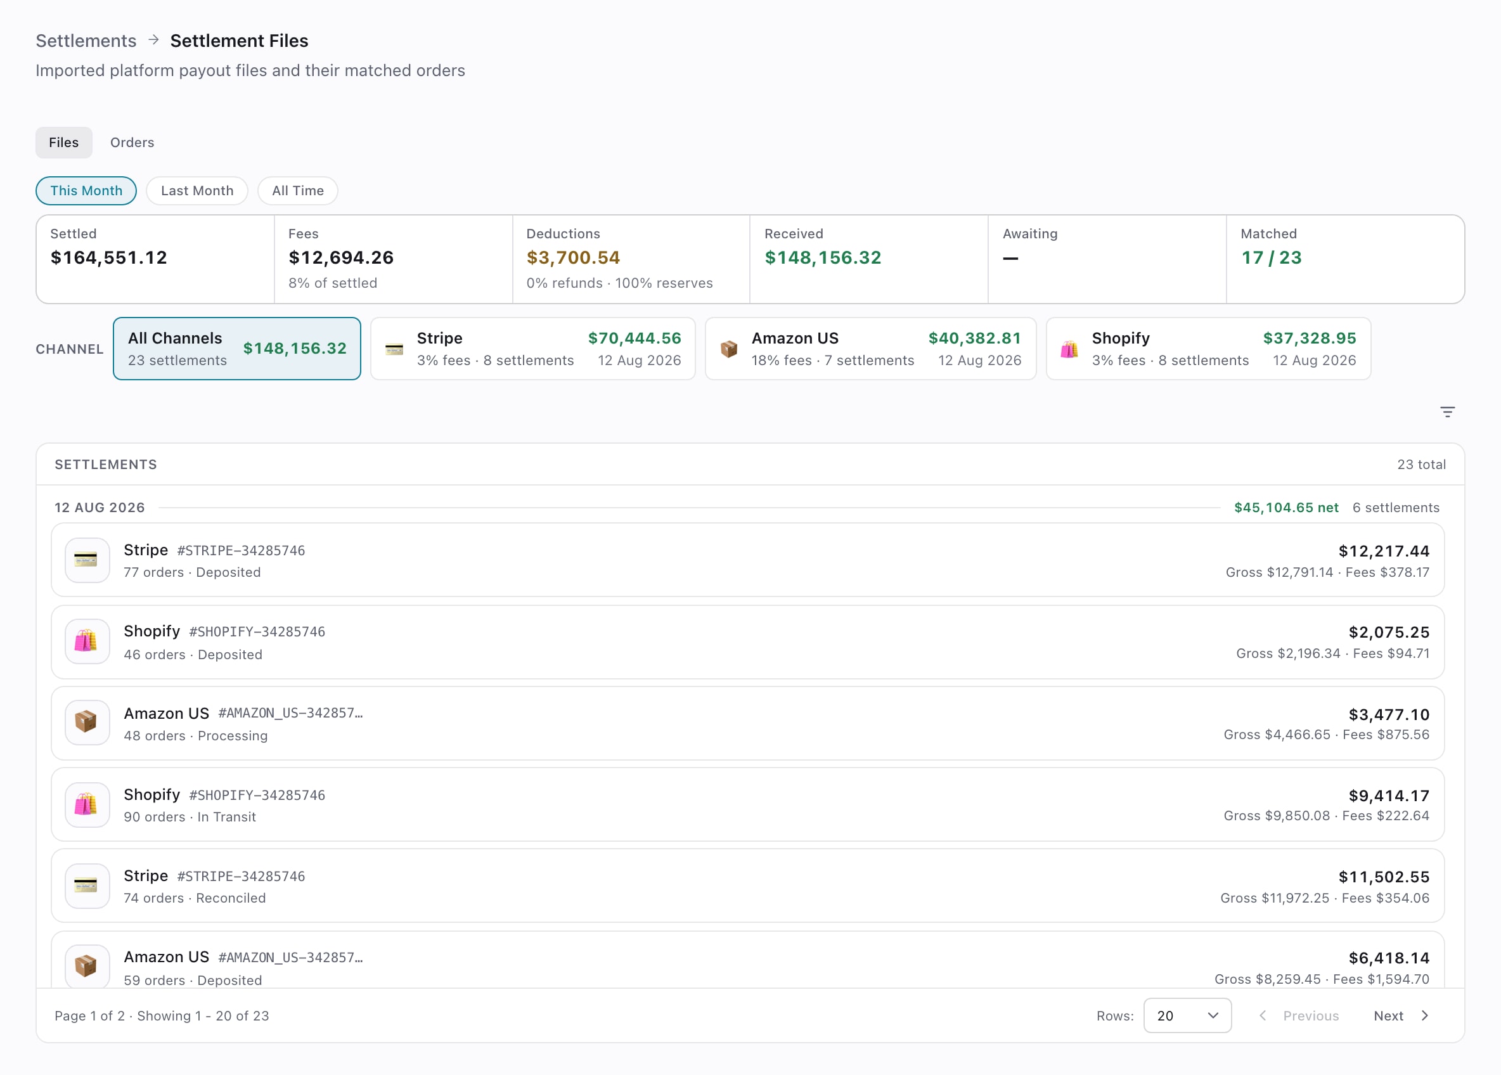Select the All Time period filter
This screenshot has height=1075, width=1501.
pyautogui.click(x=298, y=191)
